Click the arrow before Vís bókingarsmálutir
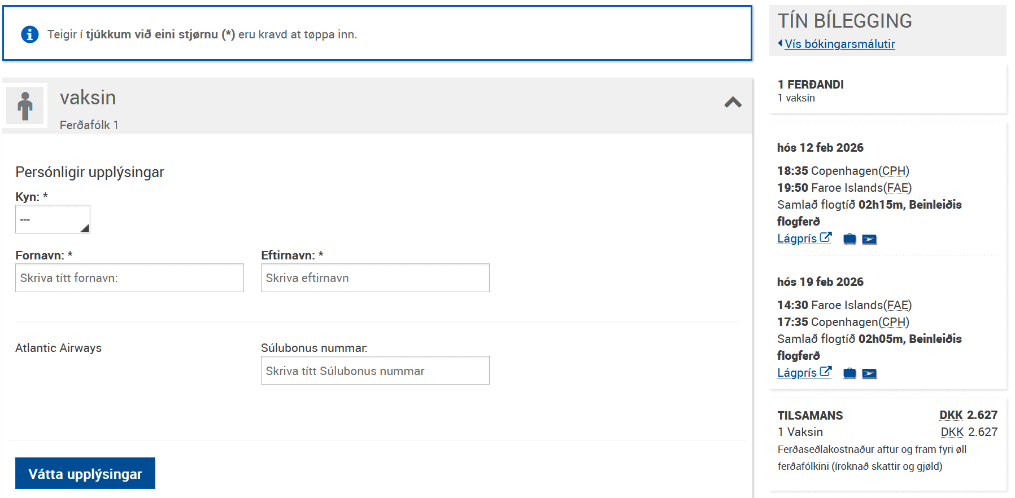1015x498 pixels. tap(780, 43)
